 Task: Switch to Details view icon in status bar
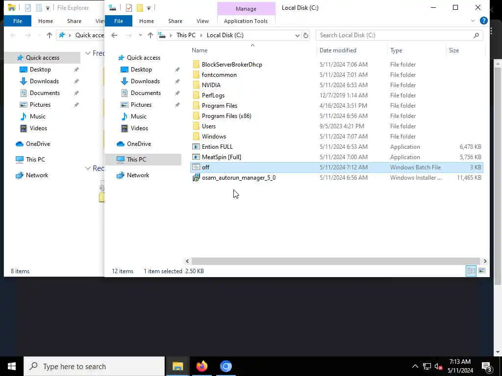(471, 271)
